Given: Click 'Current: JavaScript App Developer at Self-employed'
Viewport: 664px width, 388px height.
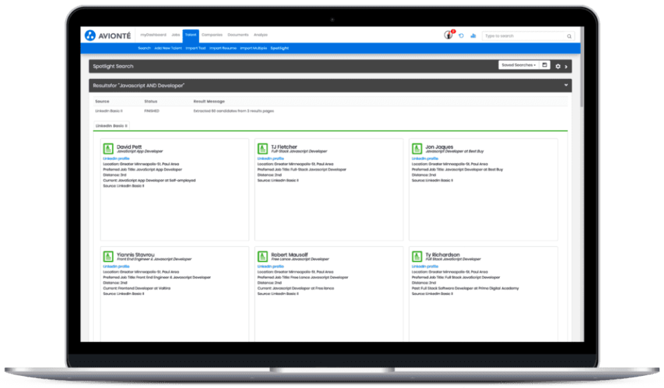Looking at the screenshot, I should [x=149, y=181].
